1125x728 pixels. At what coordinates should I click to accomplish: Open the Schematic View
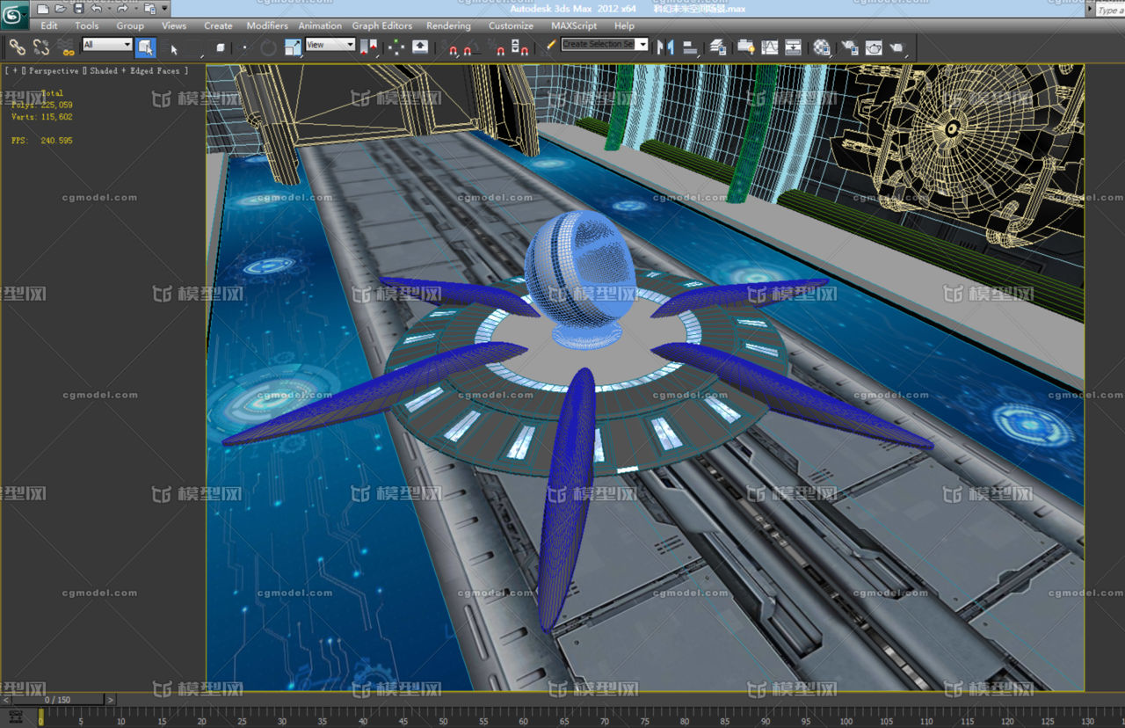click(793, 47)
